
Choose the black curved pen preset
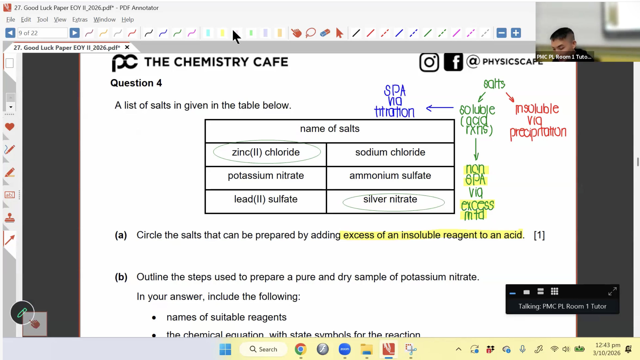click(x=149, y=33)
